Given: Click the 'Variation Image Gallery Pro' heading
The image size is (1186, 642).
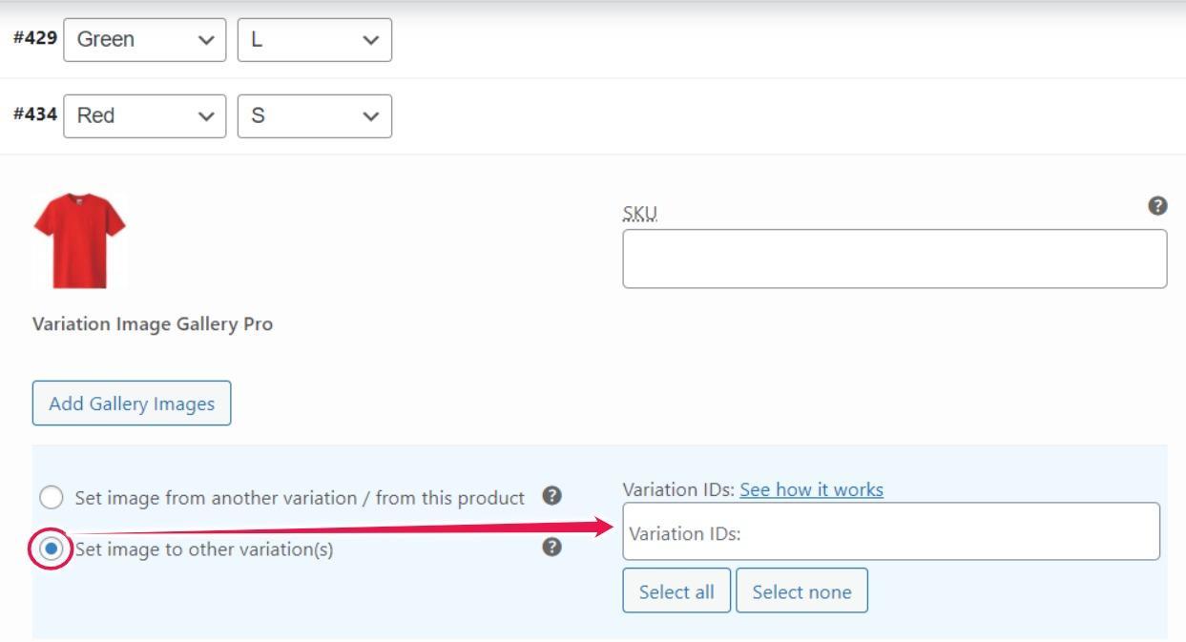Looking at the screenshot, I should tap(153, 324).
